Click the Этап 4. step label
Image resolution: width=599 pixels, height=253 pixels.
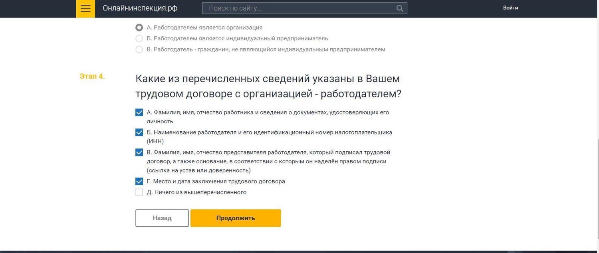point(92,76)
